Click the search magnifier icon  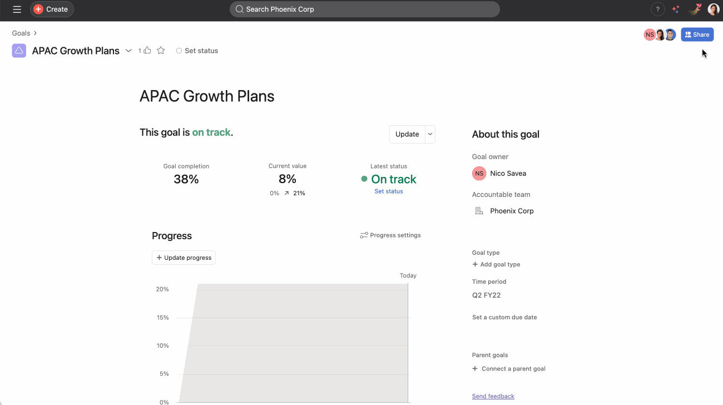click(238, 9)
